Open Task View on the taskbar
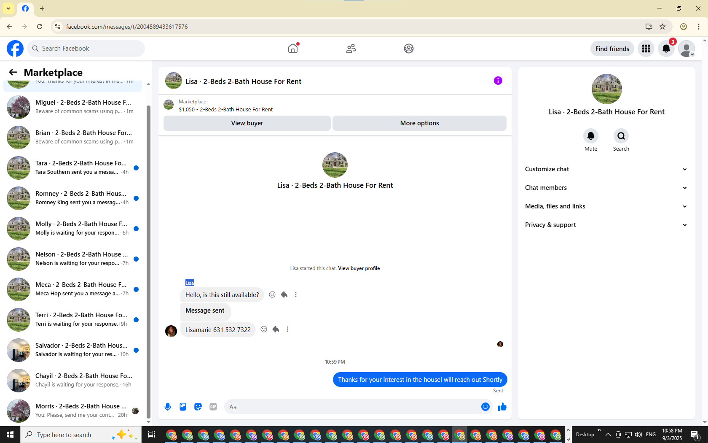 tap(152, 435)
